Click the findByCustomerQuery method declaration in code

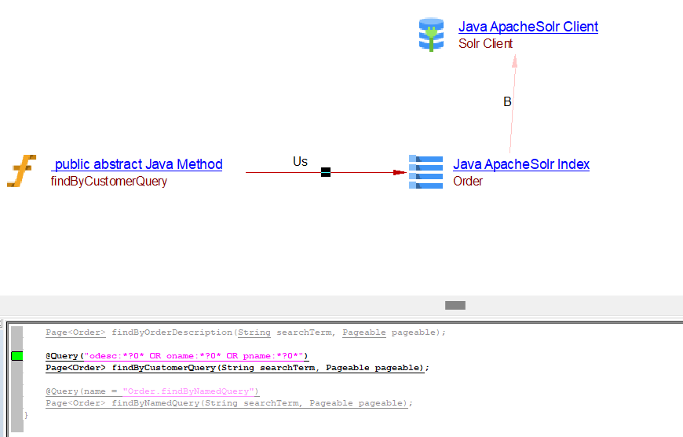click(237, 368)
